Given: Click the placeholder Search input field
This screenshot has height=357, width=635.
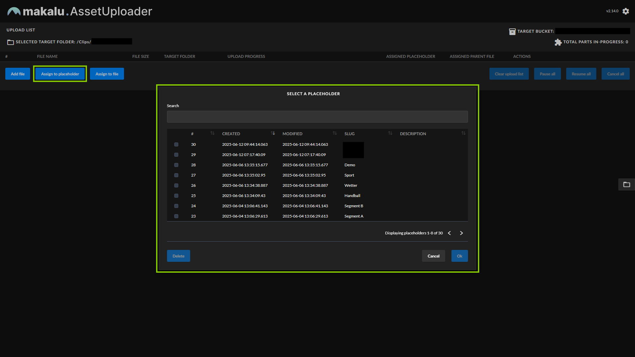Looking at the screenshot, I should coord(317,116).
